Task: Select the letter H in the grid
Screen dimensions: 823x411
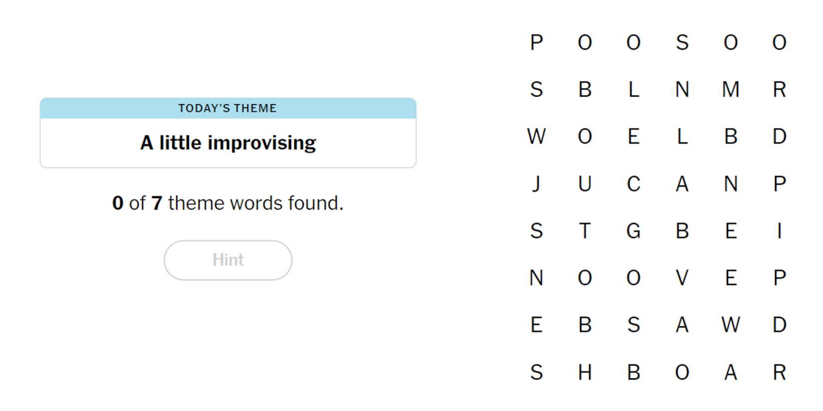Action: click(585, 372)
